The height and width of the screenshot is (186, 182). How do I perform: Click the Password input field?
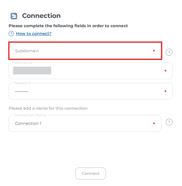[x=91, y=91]
